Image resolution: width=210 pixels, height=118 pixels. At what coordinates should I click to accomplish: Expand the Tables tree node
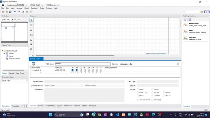[x=5, y=53]
